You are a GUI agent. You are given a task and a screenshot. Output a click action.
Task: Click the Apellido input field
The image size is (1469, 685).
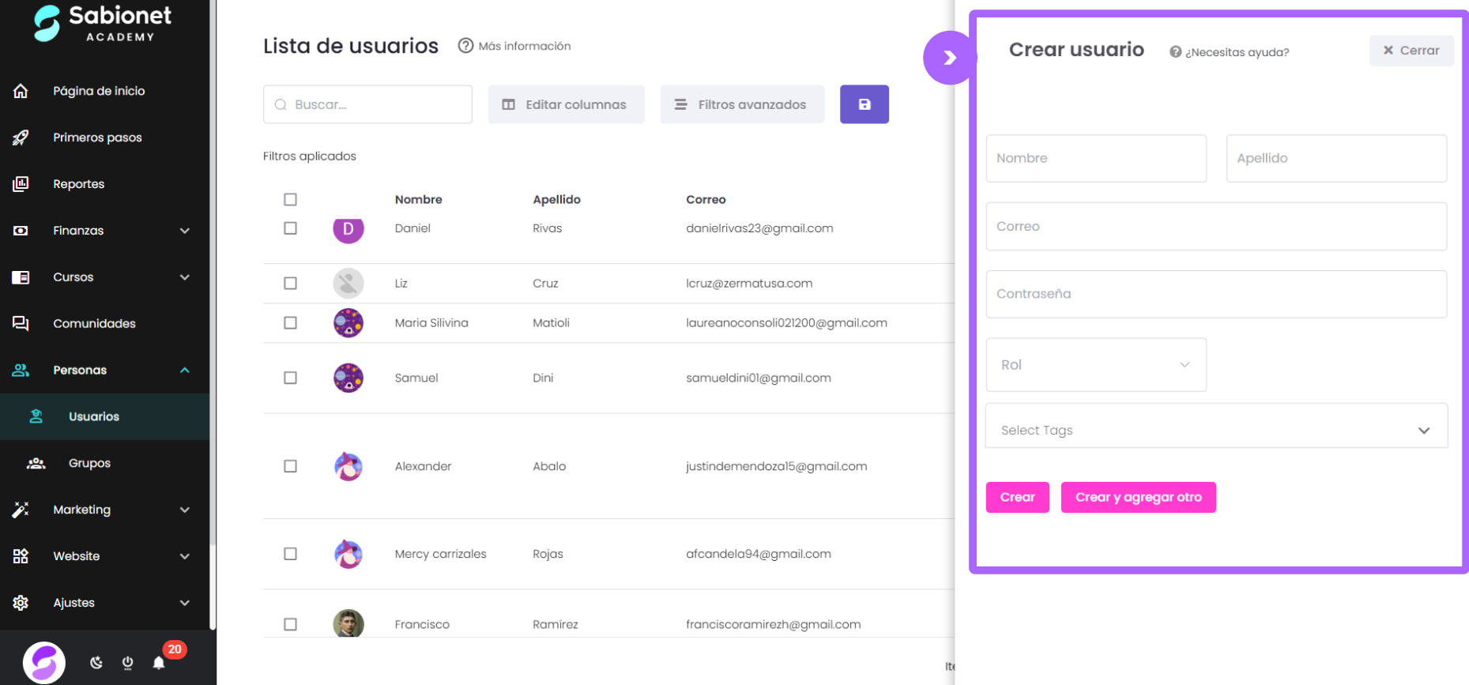coord(1336,158)
